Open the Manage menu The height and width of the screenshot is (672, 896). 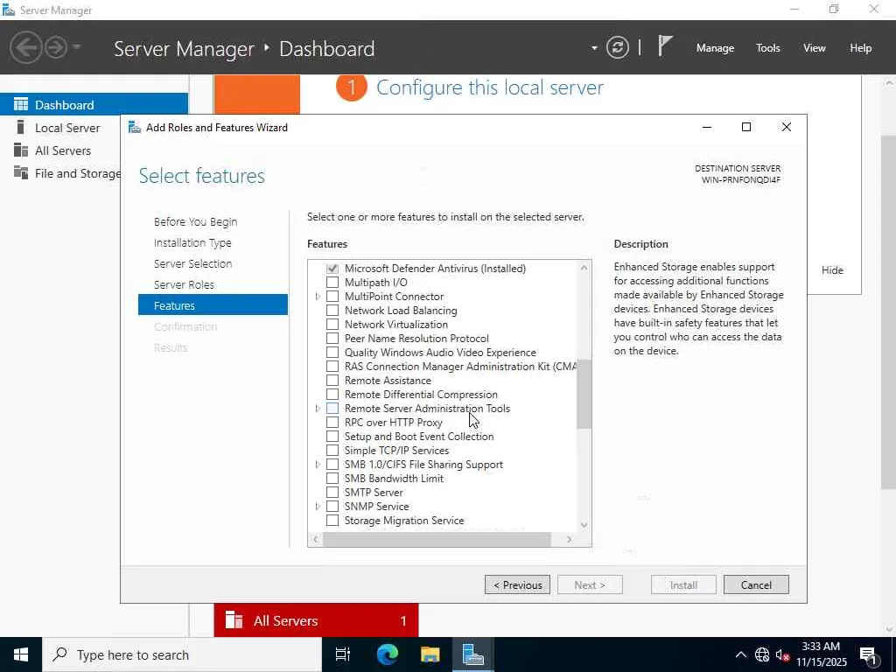pyautogui.click(x=715, y=48)
